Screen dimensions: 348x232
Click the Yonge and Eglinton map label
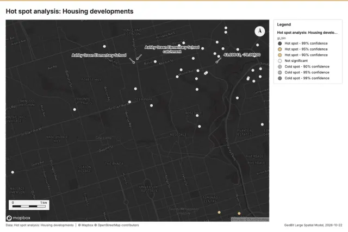(132, 32)
